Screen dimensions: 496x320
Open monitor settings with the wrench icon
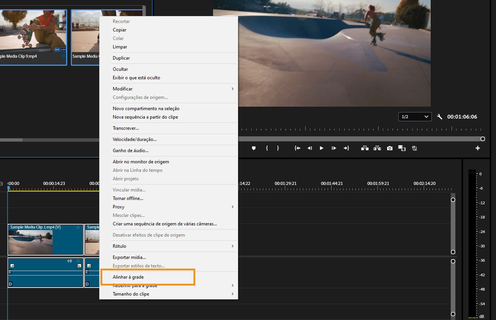click(x=439, y=117)
